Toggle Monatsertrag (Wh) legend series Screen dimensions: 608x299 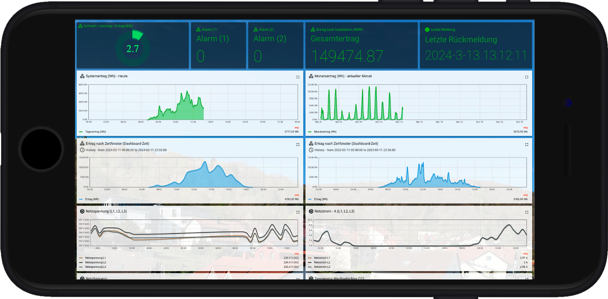coord(322,132)
